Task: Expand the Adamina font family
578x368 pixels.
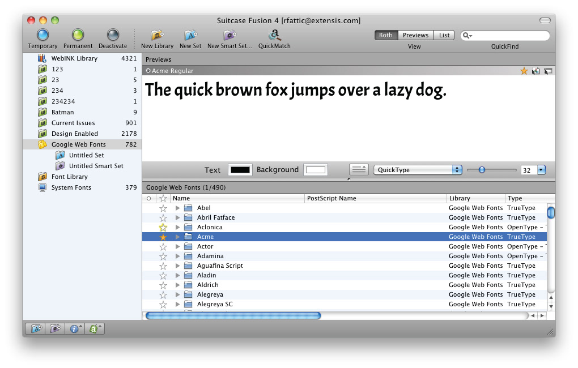Action: [178, 256]
